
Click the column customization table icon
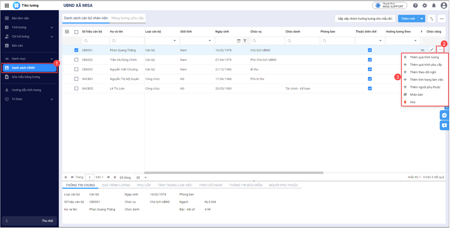click(x=67, y=32)
